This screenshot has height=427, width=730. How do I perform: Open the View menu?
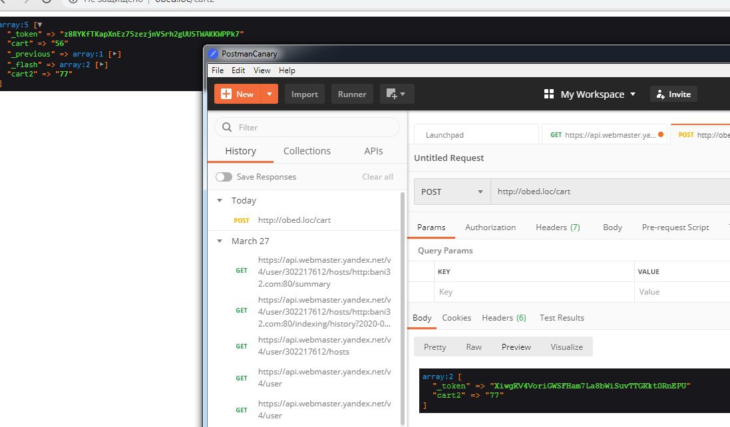pos(262,71)
